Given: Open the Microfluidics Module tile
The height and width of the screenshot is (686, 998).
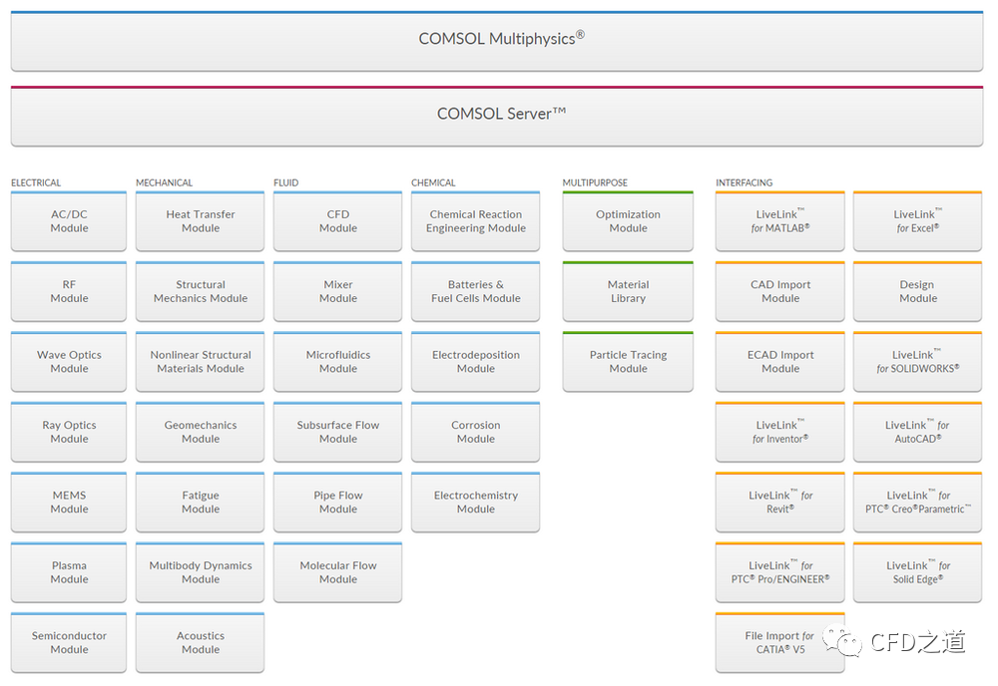Looking at the screenshot, I should point(337,362).
